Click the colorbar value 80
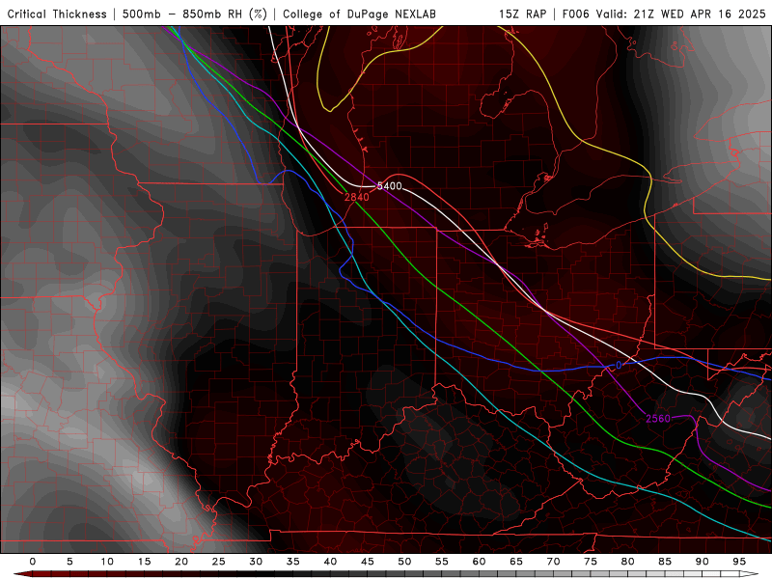 [x=627, y=562]
